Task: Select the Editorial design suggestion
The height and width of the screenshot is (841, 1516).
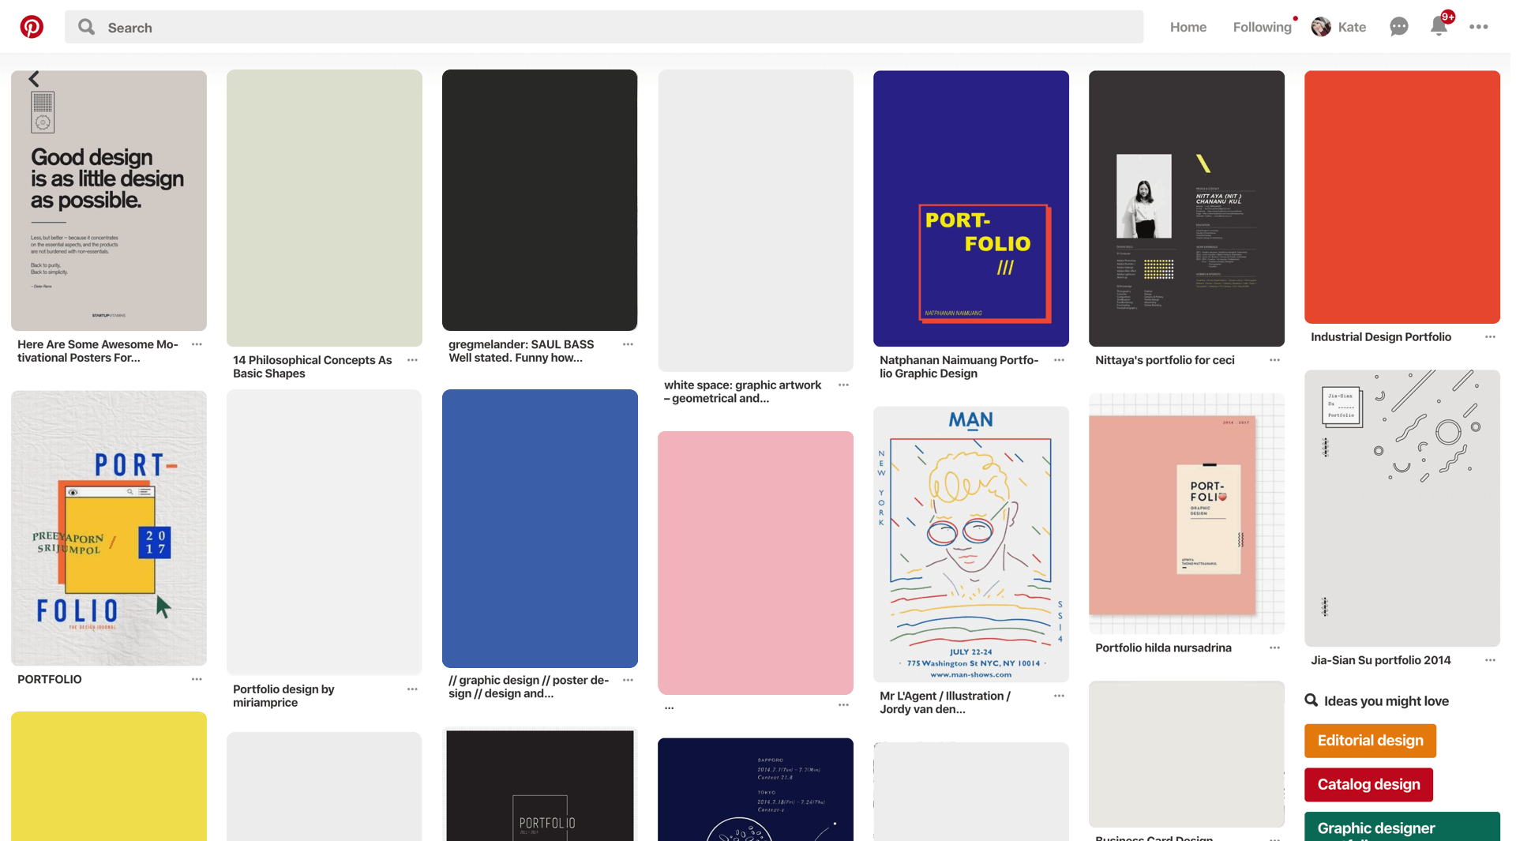Action: (1370, 741)
